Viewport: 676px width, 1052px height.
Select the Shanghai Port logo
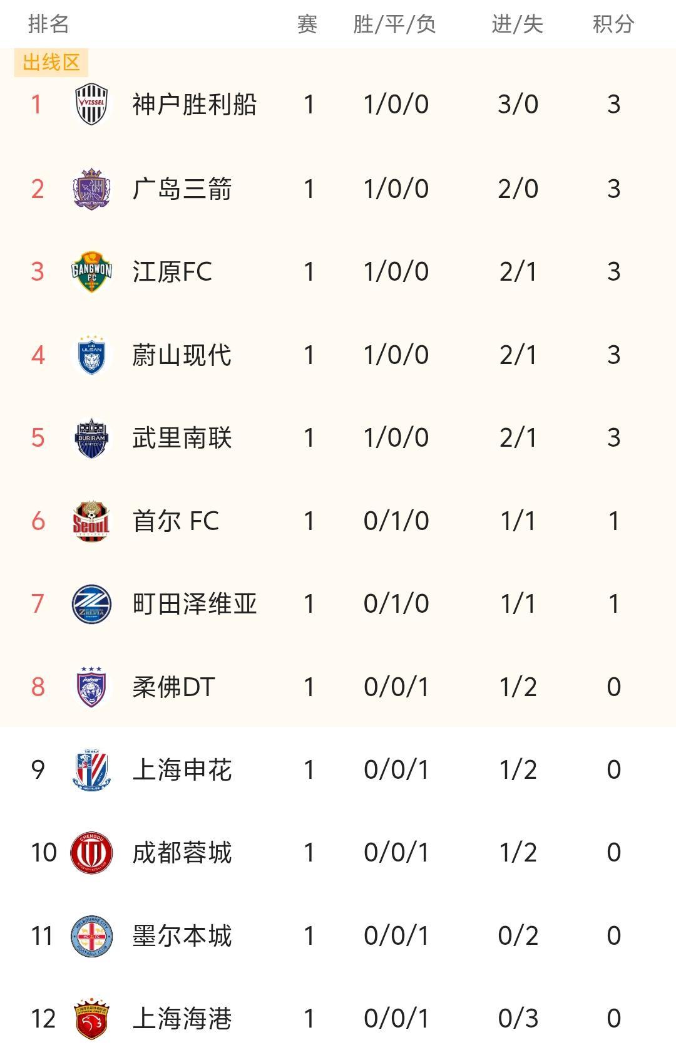pyautogui.click(x=91, y=1019)
